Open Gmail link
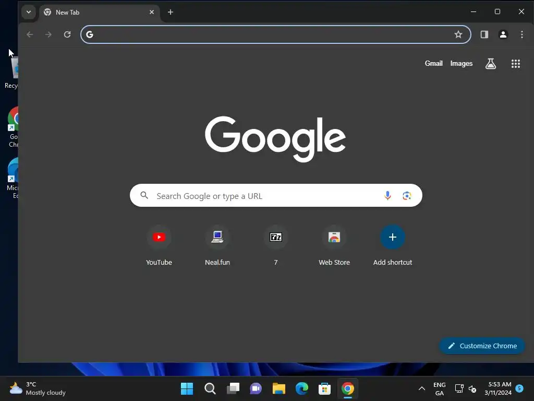 433,63
